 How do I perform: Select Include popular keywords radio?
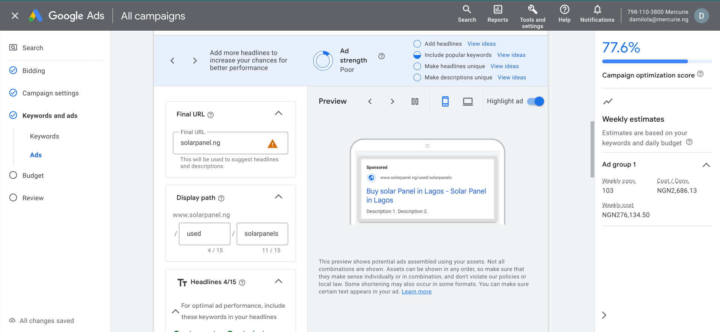click(x=417, y=55)
